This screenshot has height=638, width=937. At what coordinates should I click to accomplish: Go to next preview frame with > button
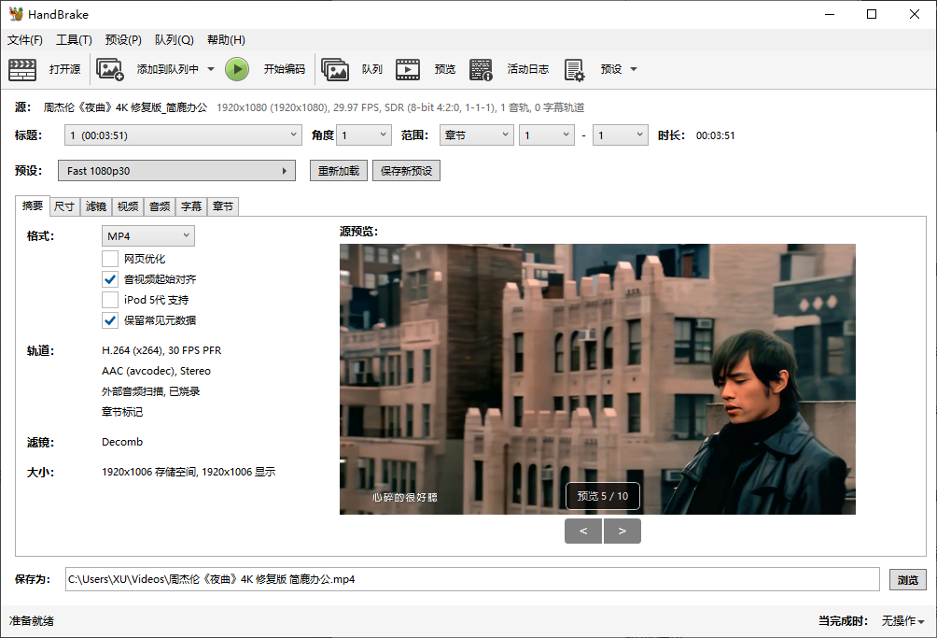click(x=622, y=532)
